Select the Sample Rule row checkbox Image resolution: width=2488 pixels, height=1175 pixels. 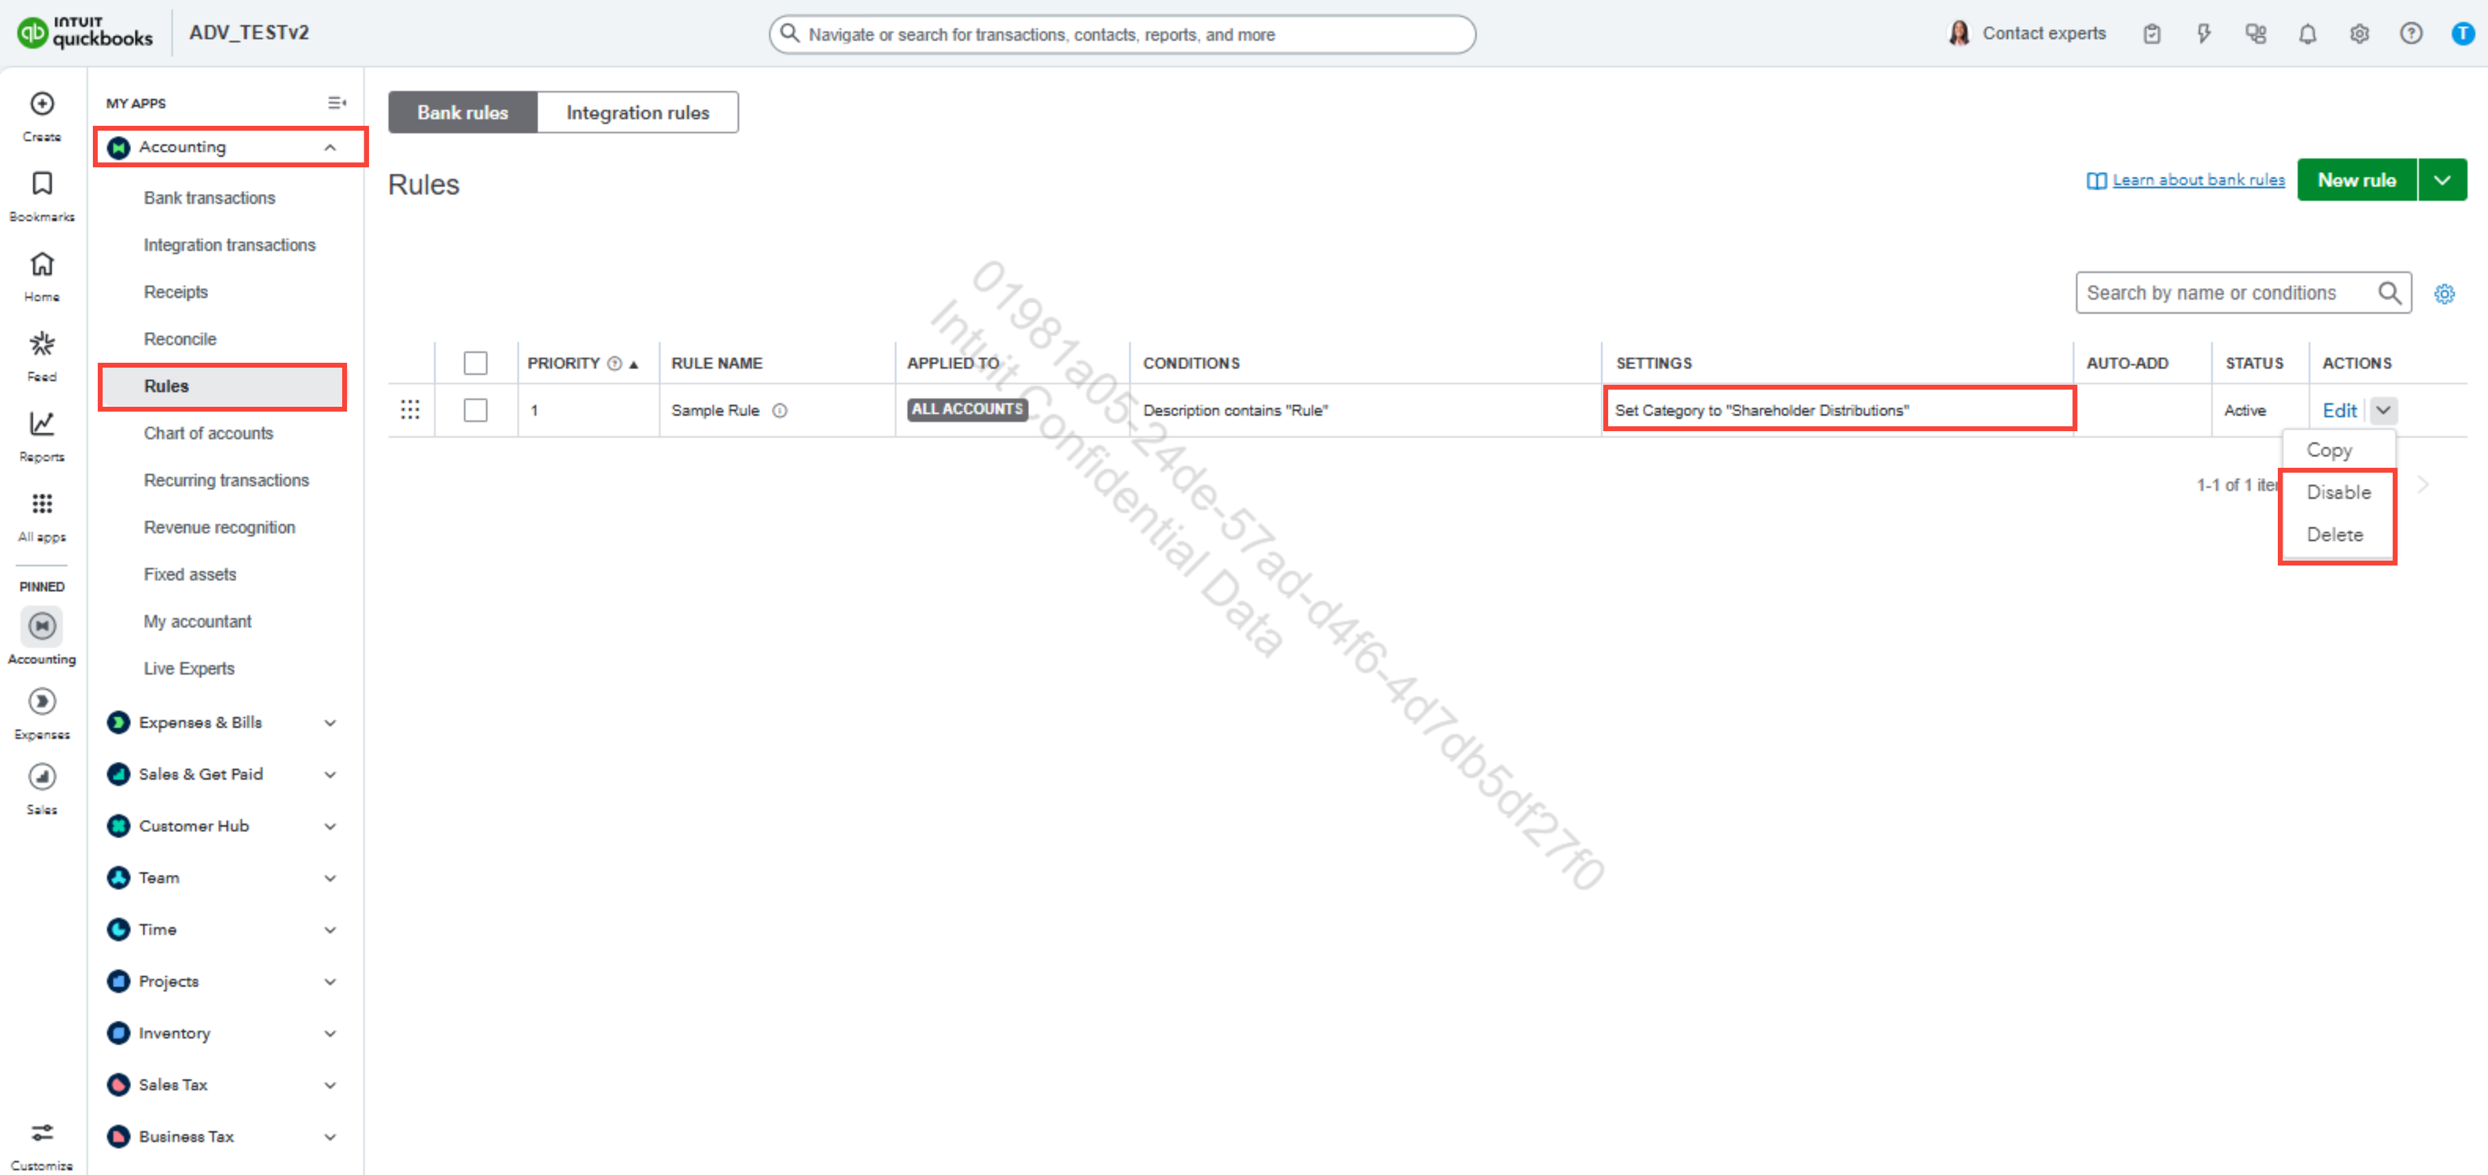pyautogui.click(x=475, y=410)
